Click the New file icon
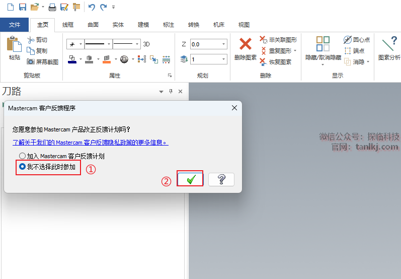The image size is (401, 279). pyautogui.click(x=11, y=7)
